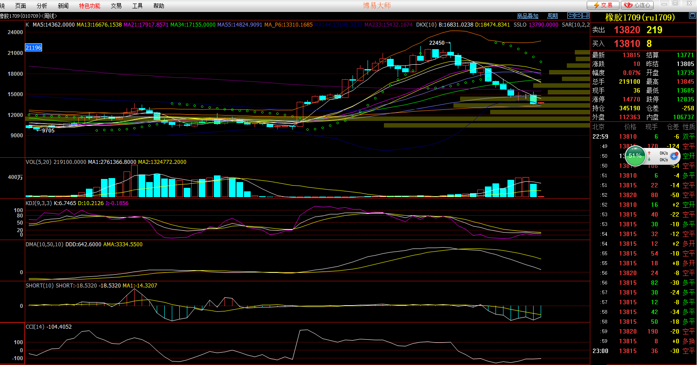This screenshot has width=697, height=365.
Task: Open the 分析 menu
Action: [42, 6]
